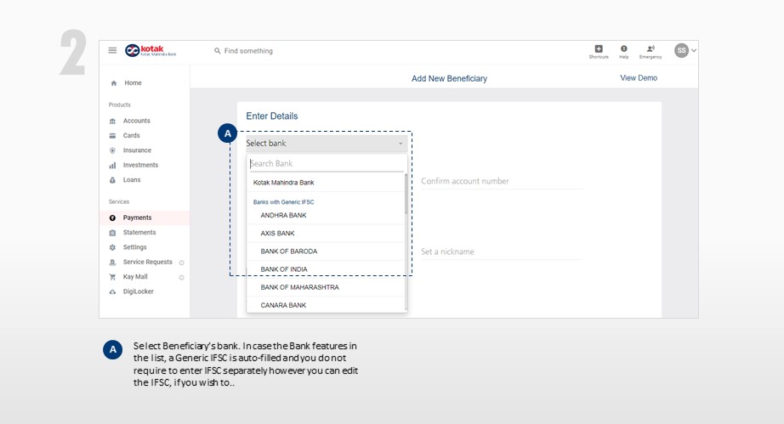This screenshot has width=784, height=424.
Task: Click the DigiLocker cloud icon
Action: (112, 291)
